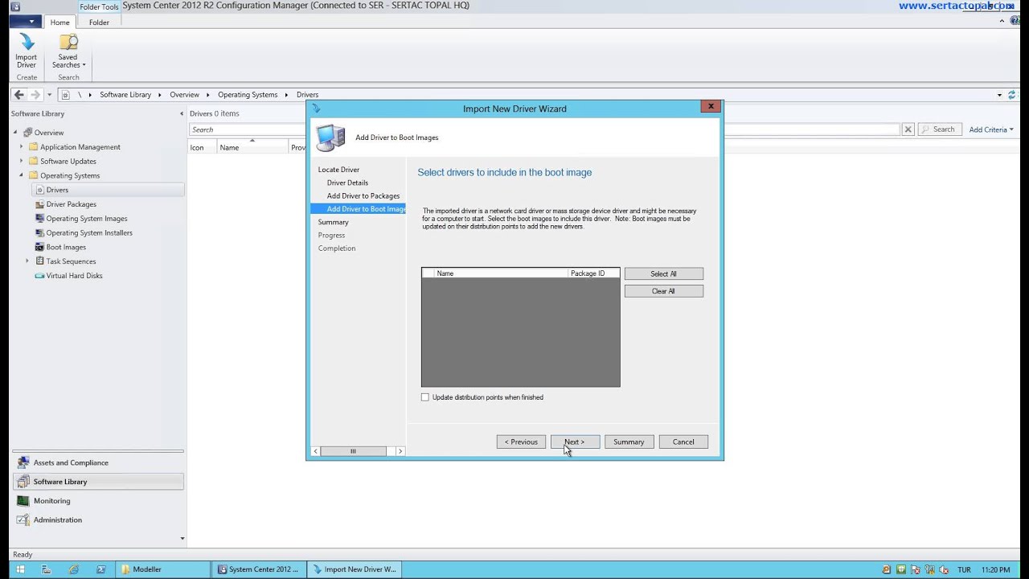Select the Operating Systems folder icon
Image resolution: width=1029 pixels, height=579 pixels.
click(x=34, y=175)
